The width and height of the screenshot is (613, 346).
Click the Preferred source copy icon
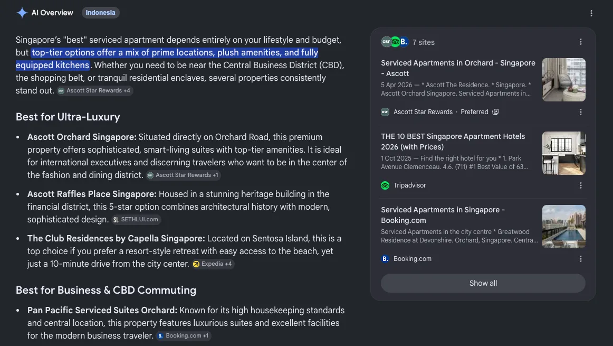(x=495, y=112)
